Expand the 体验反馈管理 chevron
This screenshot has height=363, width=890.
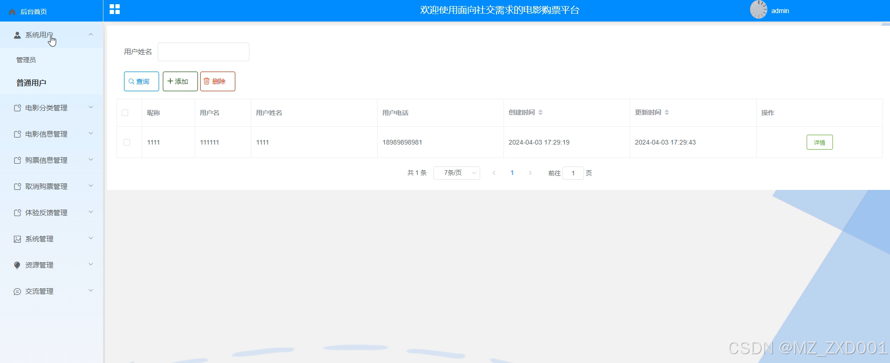(91, 212)
